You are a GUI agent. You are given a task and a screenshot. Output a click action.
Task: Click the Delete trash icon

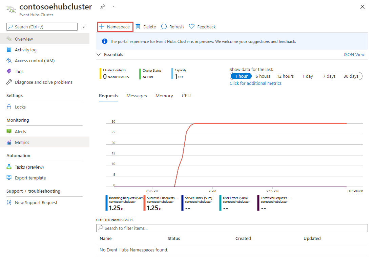coord(138,27)
